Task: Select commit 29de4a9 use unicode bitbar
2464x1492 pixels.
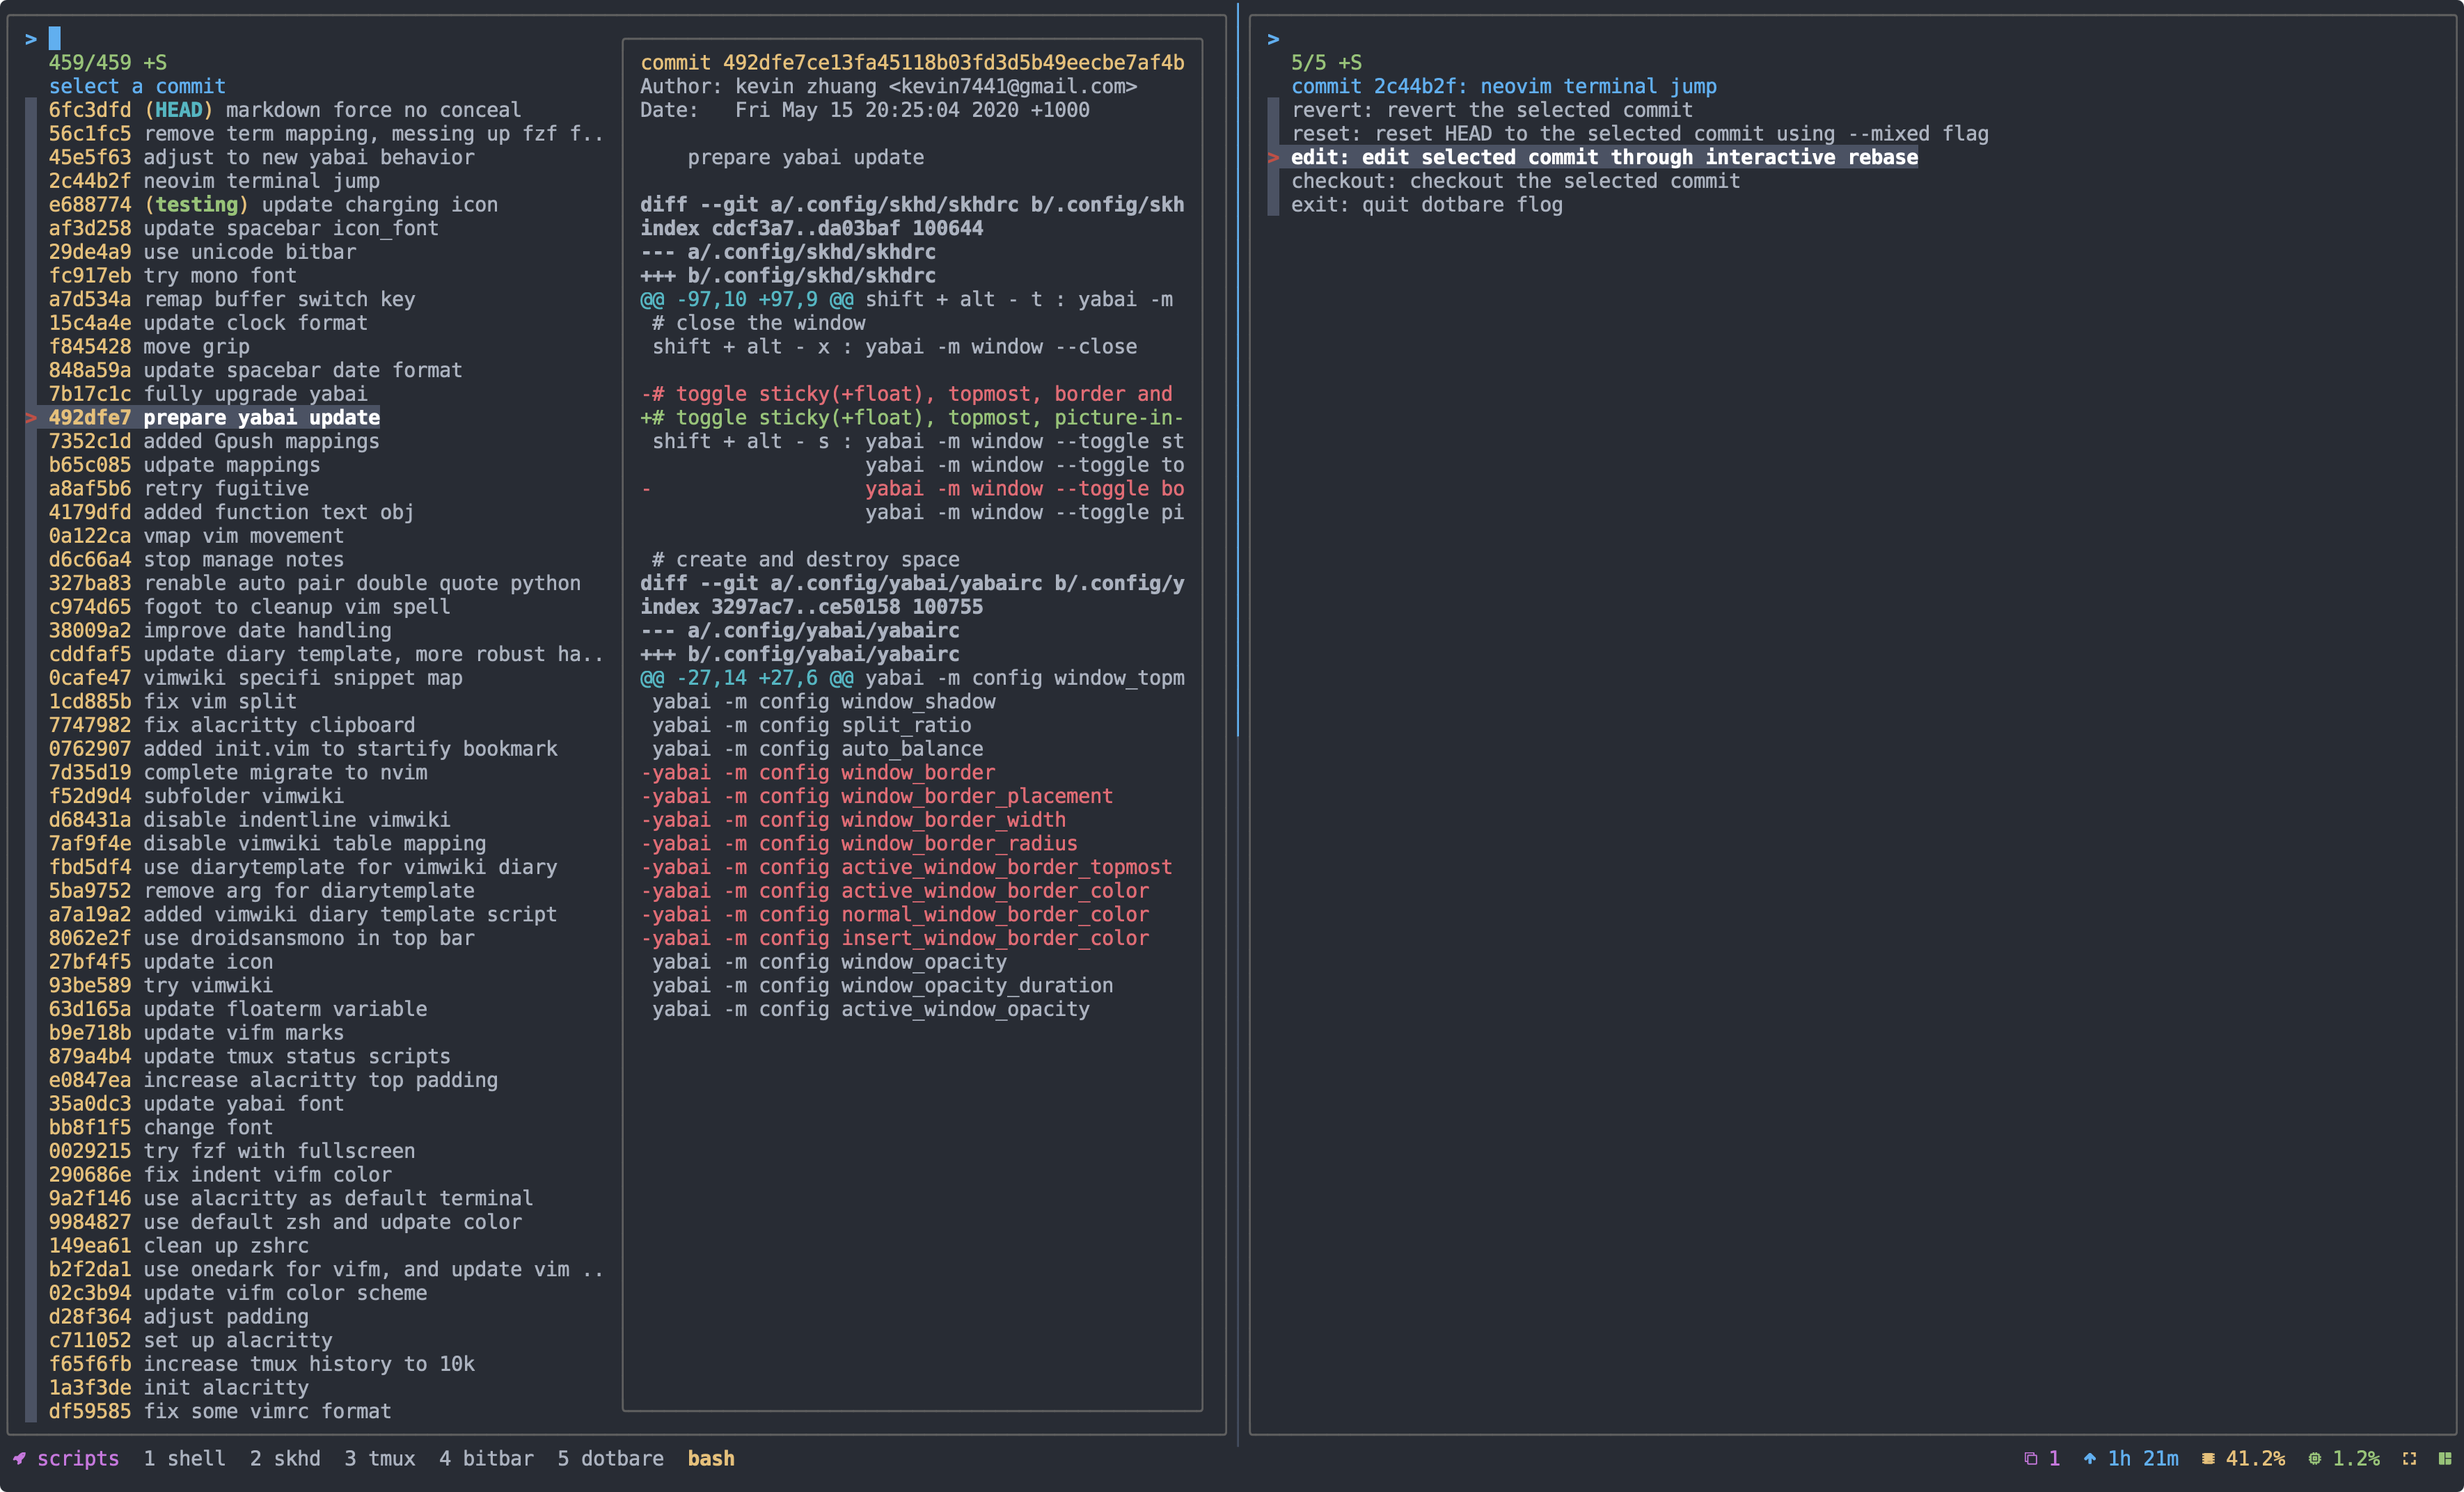Action: (x=203, y=252)
